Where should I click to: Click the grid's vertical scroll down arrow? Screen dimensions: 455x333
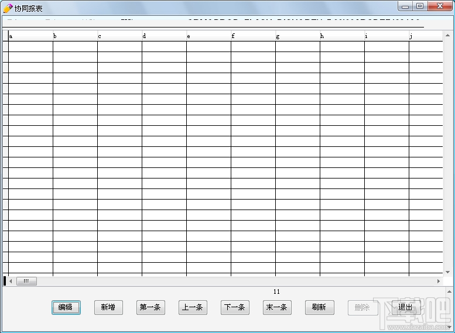(x=447, y=272)
